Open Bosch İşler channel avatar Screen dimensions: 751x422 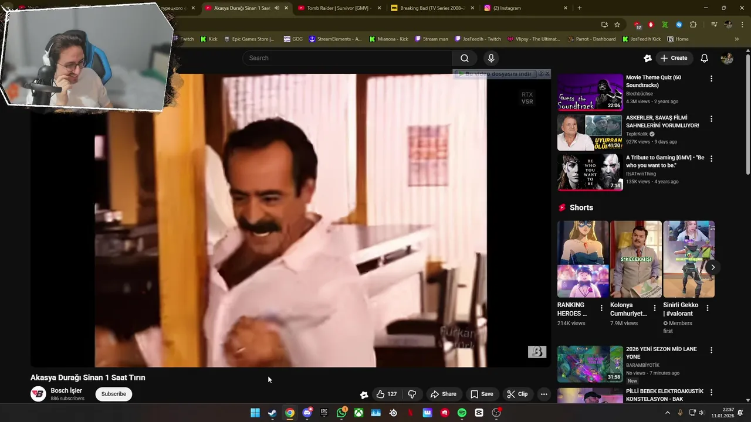(38, 394)
